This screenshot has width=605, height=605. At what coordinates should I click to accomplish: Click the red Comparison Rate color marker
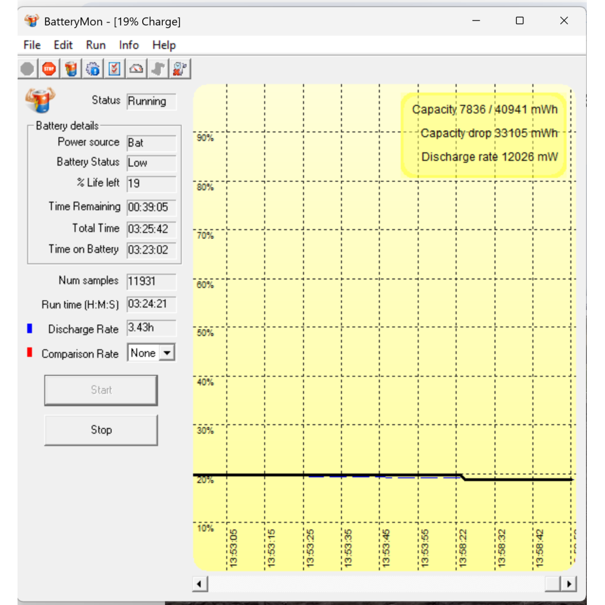(30, 352)
